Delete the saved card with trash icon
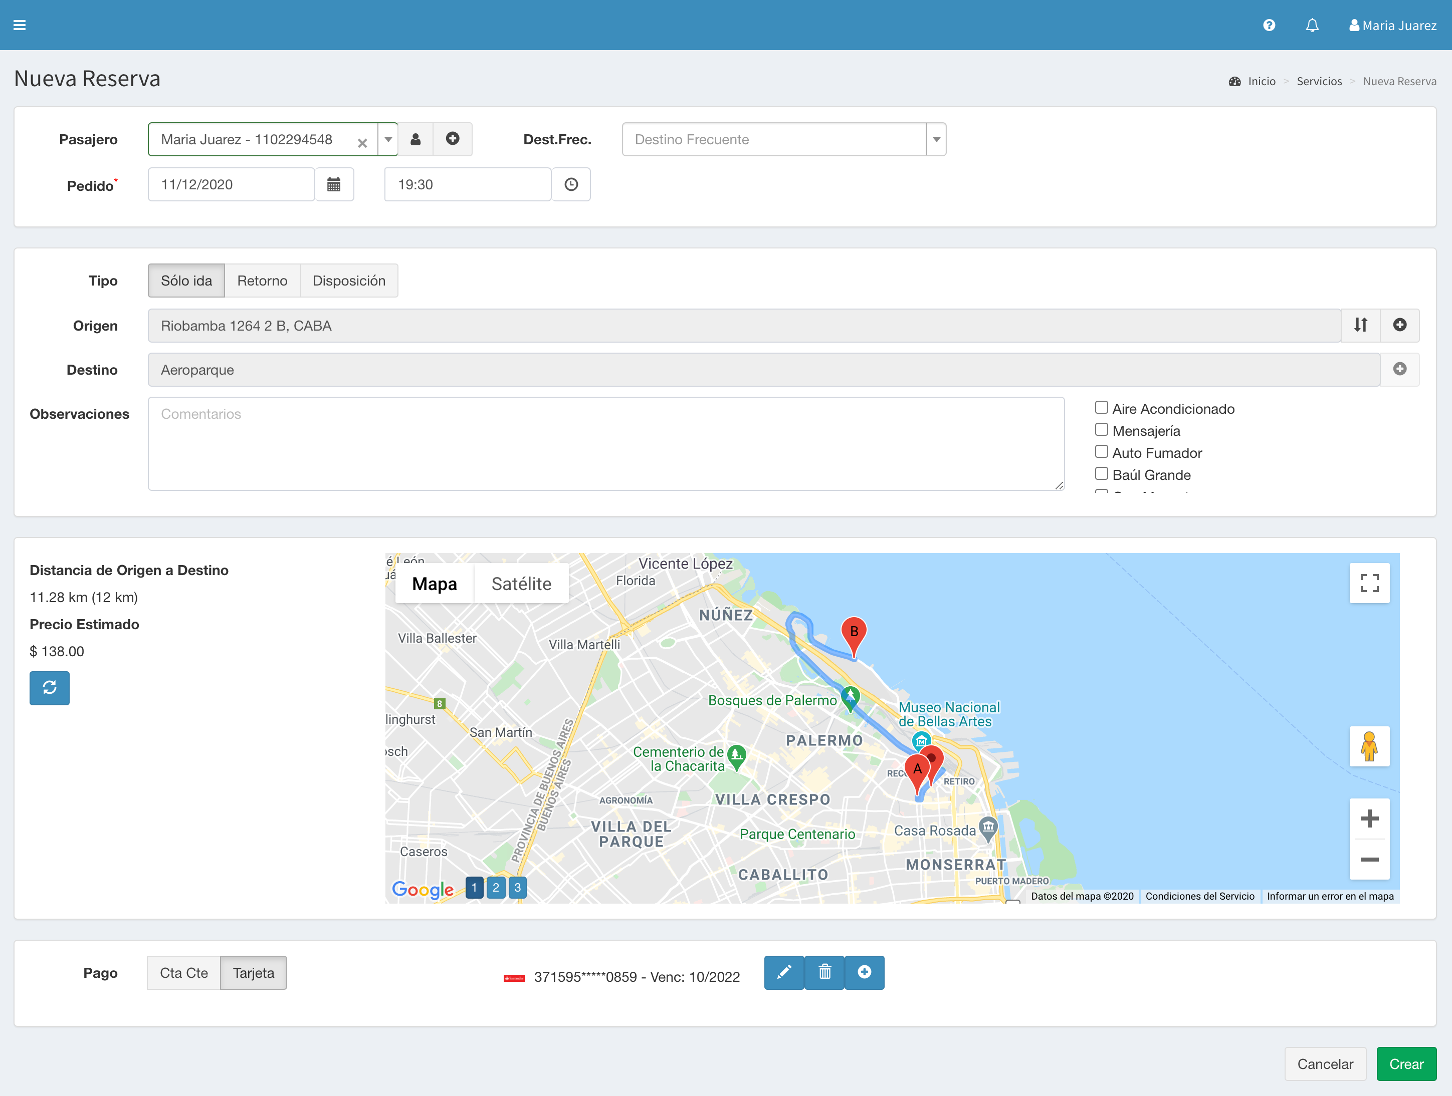This screenshot has width=1452, height=1096. click(x=824, y=972)
